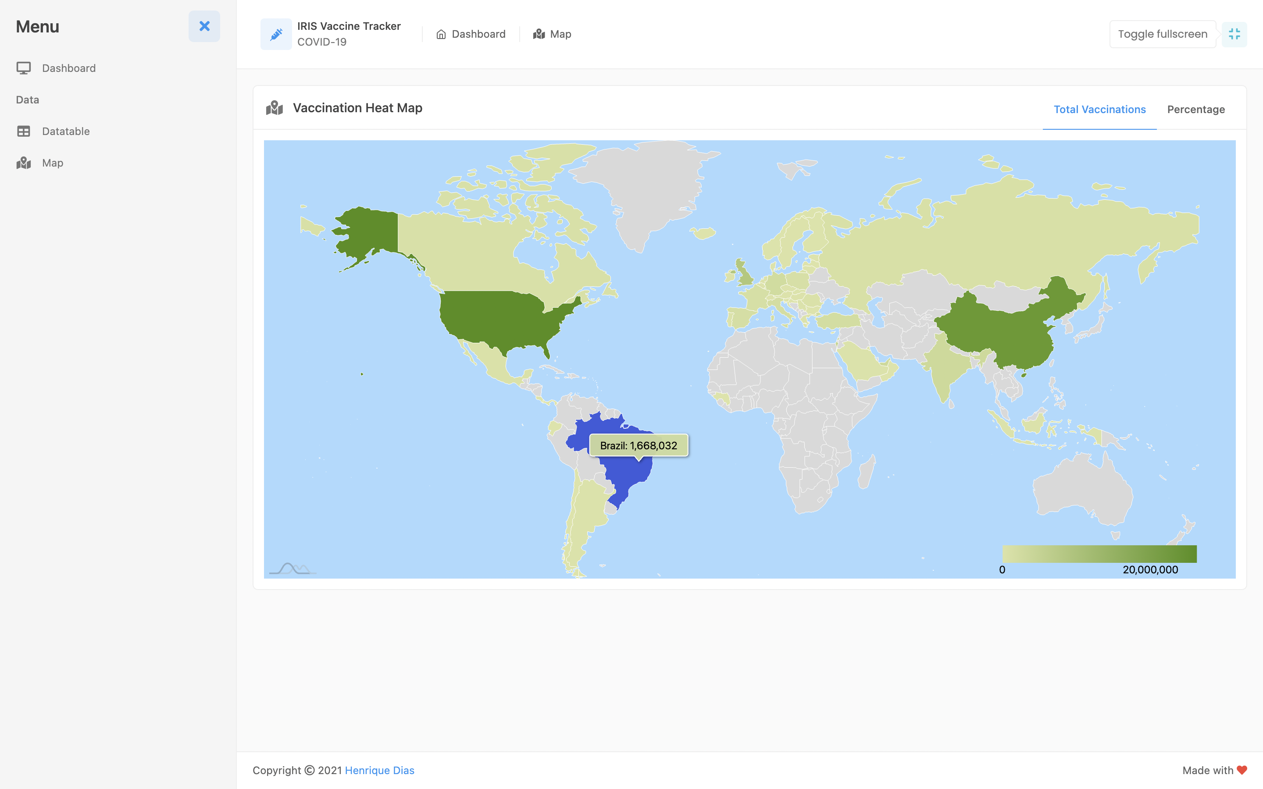
Task: Click the Map marker icon in sidebar
Action: 24,163
